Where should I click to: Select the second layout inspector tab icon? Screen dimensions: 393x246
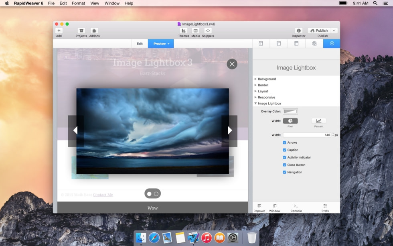tap(278, 44)
